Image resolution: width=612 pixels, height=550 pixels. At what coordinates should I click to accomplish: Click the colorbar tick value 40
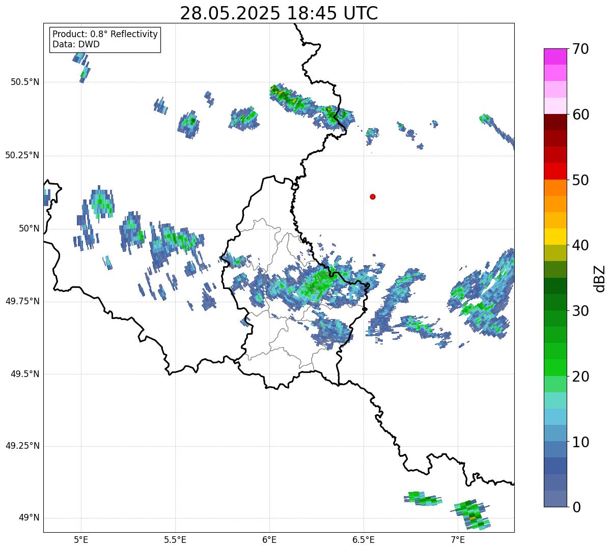click(580, 245)
